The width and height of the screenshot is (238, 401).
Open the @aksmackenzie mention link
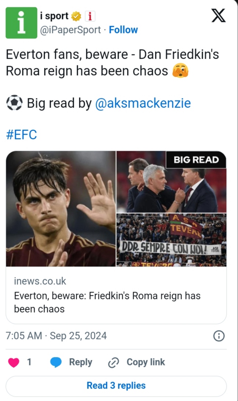[x=143, y=103]
